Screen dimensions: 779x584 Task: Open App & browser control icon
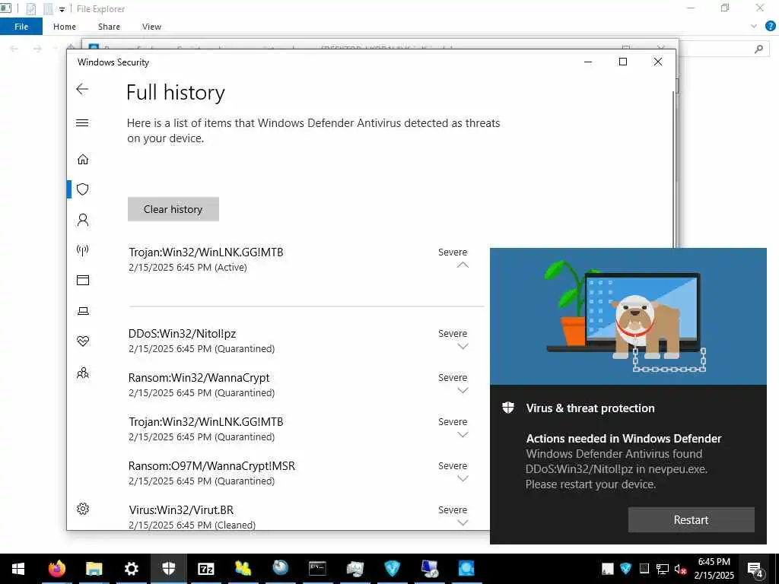pos(83,280)
